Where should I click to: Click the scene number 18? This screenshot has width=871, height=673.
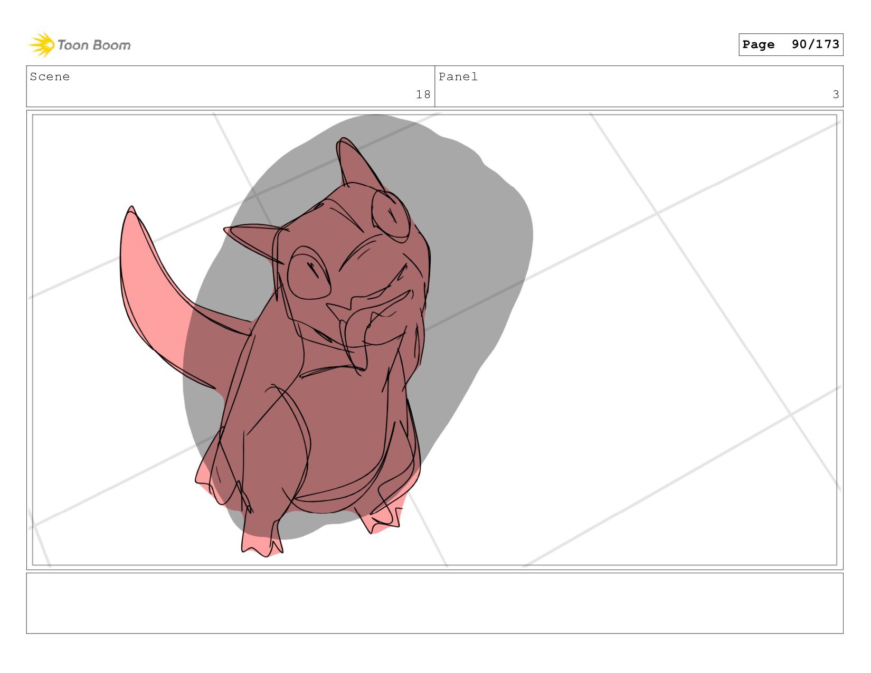(423, 94)
